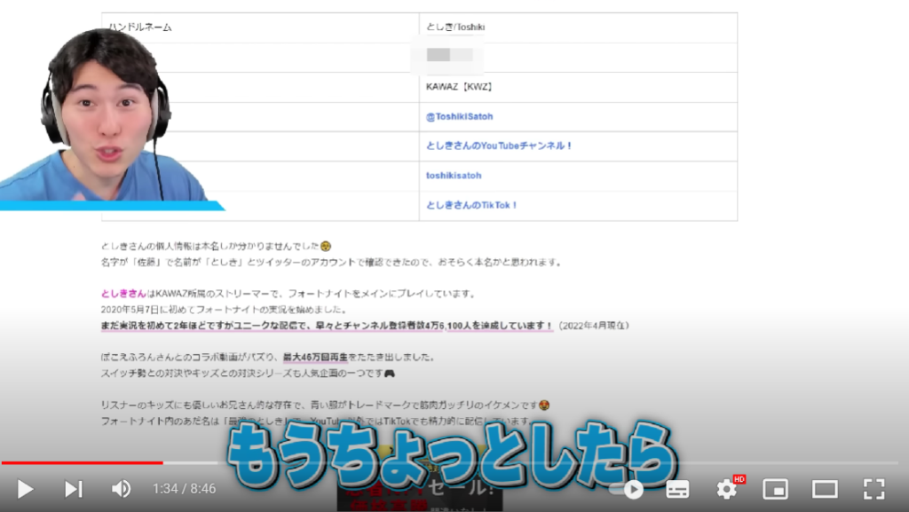Screen dimensions: 909x512
Task: Click the 最大46万回再生 highlighted text
Action: click(x=315, y=358)
